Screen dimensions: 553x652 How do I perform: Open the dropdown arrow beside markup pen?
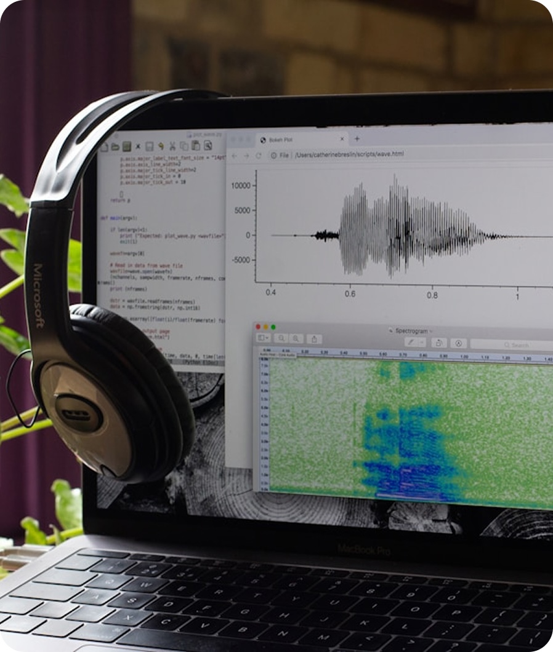pyautogui.click(x=422, y=342)
